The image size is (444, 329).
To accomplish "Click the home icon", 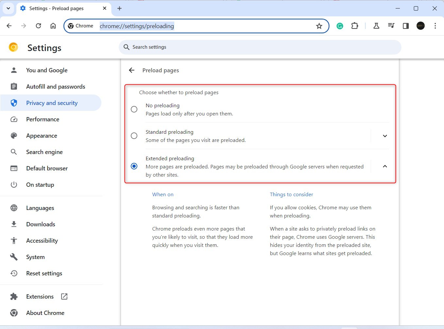I will click(53, 26).
